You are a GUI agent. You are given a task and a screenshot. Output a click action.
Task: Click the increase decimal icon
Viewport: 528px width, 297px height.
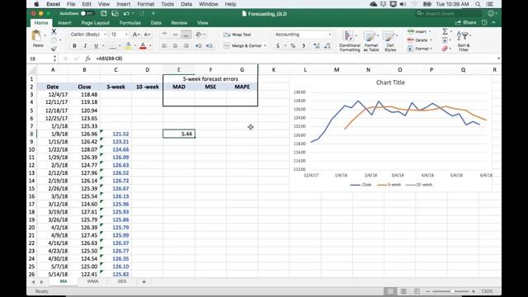point(317,46)
